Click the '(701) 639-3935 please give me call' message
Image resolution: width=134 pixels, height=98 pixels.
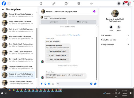[x=66, y=76]
